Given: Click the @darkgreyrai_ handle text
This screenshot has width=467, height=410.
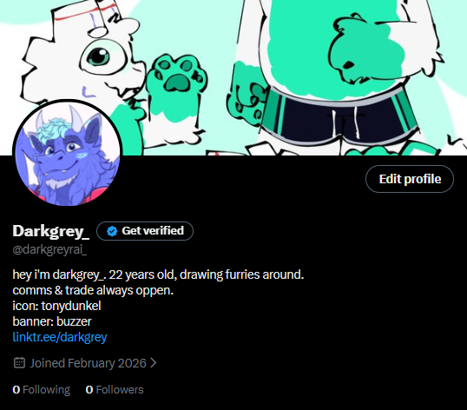Looking at the screenshot, I should pos(49,249).
